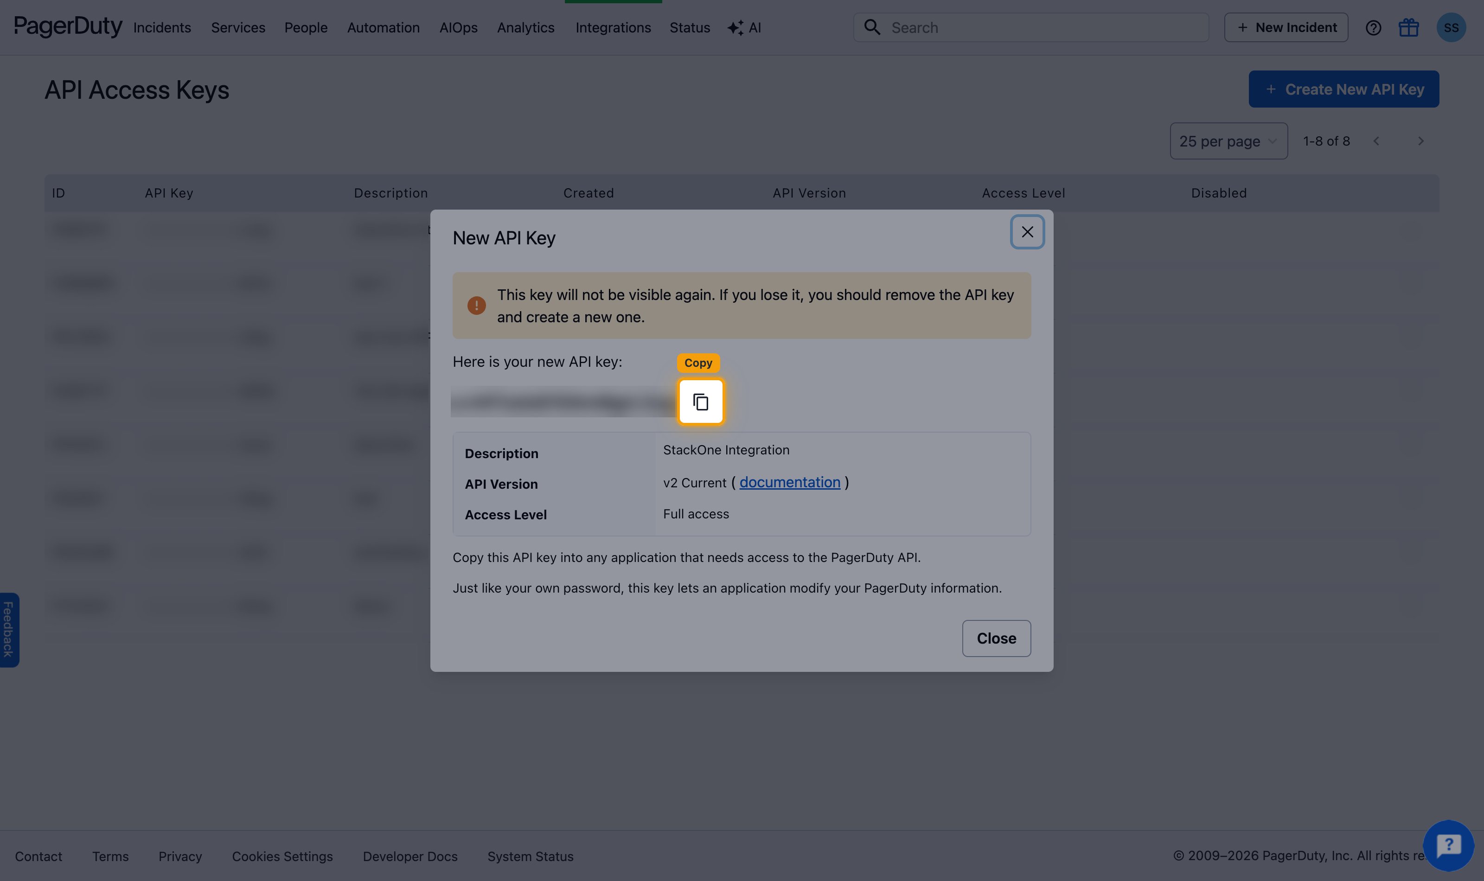Screen dimensions: 1484x881
Task: Click the orange warning alert icon
Action: 476,306
